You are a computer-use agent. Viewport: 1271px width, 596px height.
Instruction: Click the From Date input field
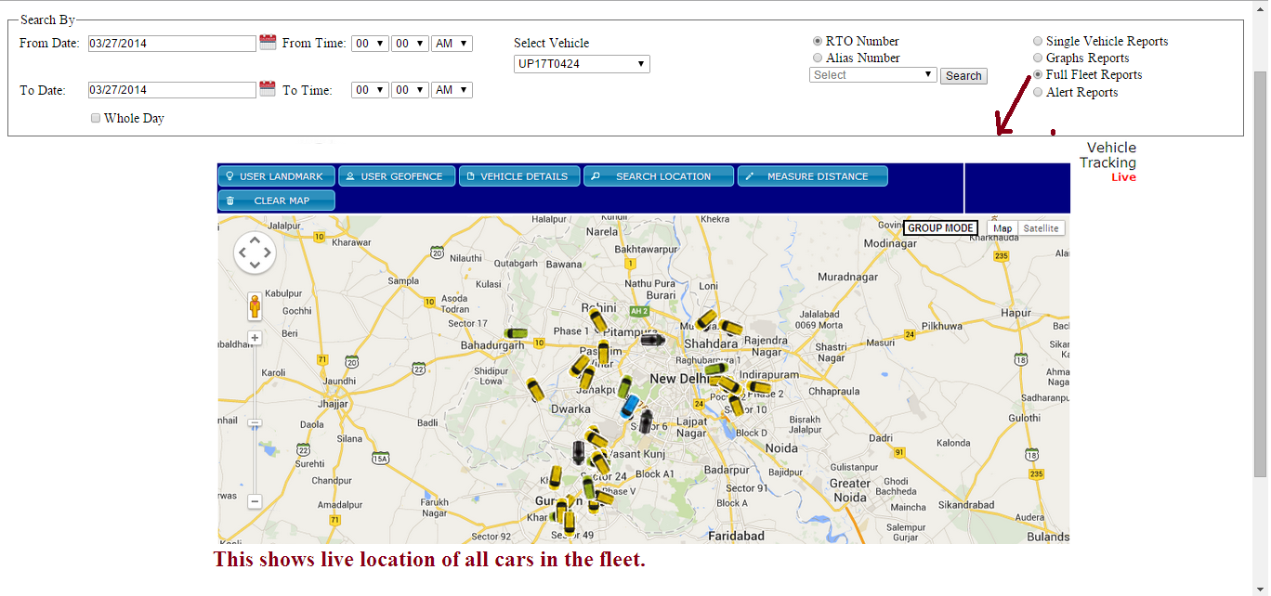(172, 44)
